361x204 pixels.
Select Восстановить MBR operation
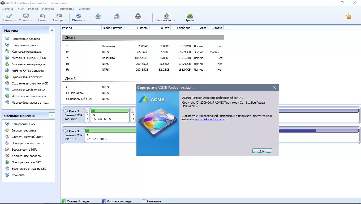coord(24,150)
